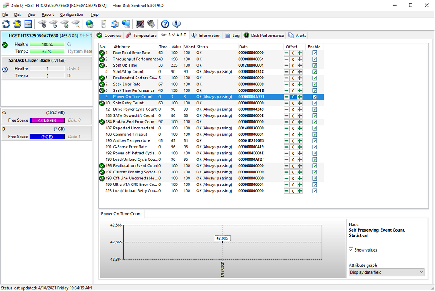Open the Report menu
Viewport: 435px width, 291px height.
[48, 14]
